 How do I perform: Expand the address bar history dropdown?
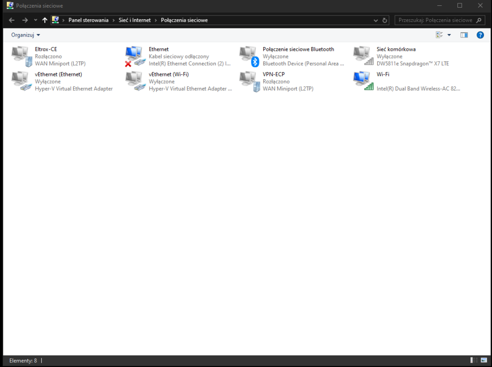(376, 20)
